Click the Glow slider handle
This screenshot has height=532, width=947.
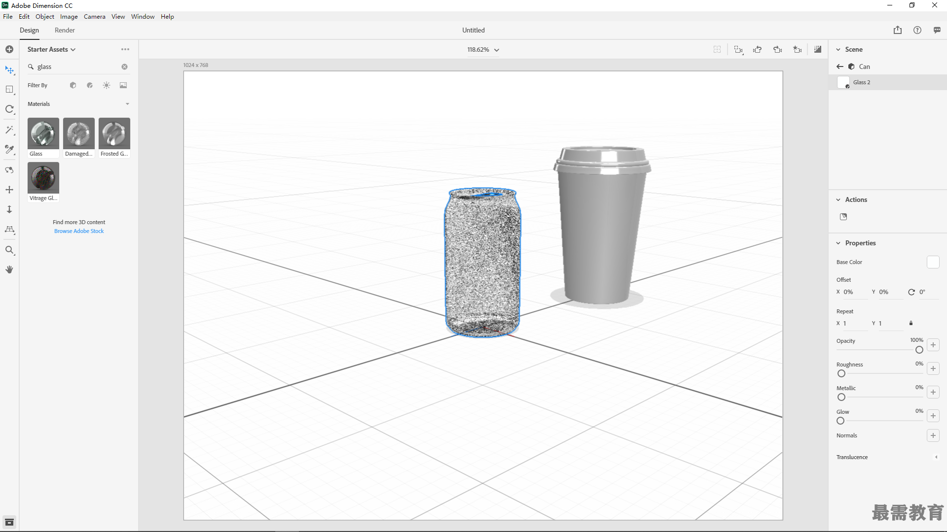[x=840, y=421]
